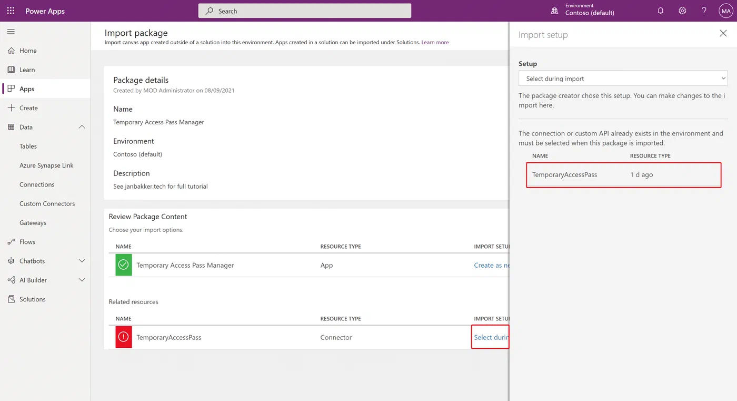The height and width of the screenshot is (401, 737).
Task: Open help question mark icon
Action: (704, 11)
